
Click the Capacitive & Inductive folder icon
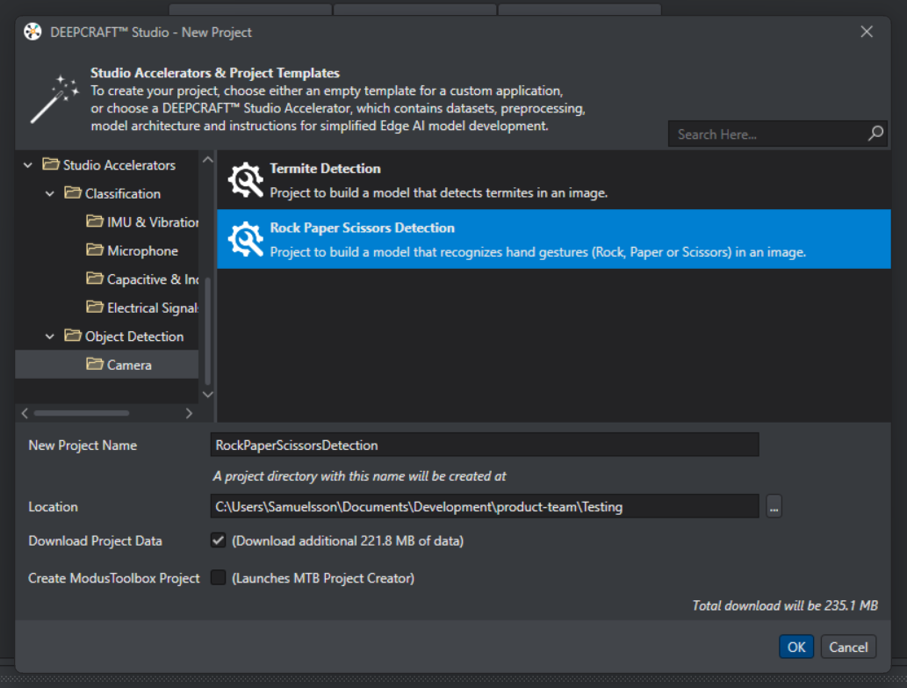(95, 279)
